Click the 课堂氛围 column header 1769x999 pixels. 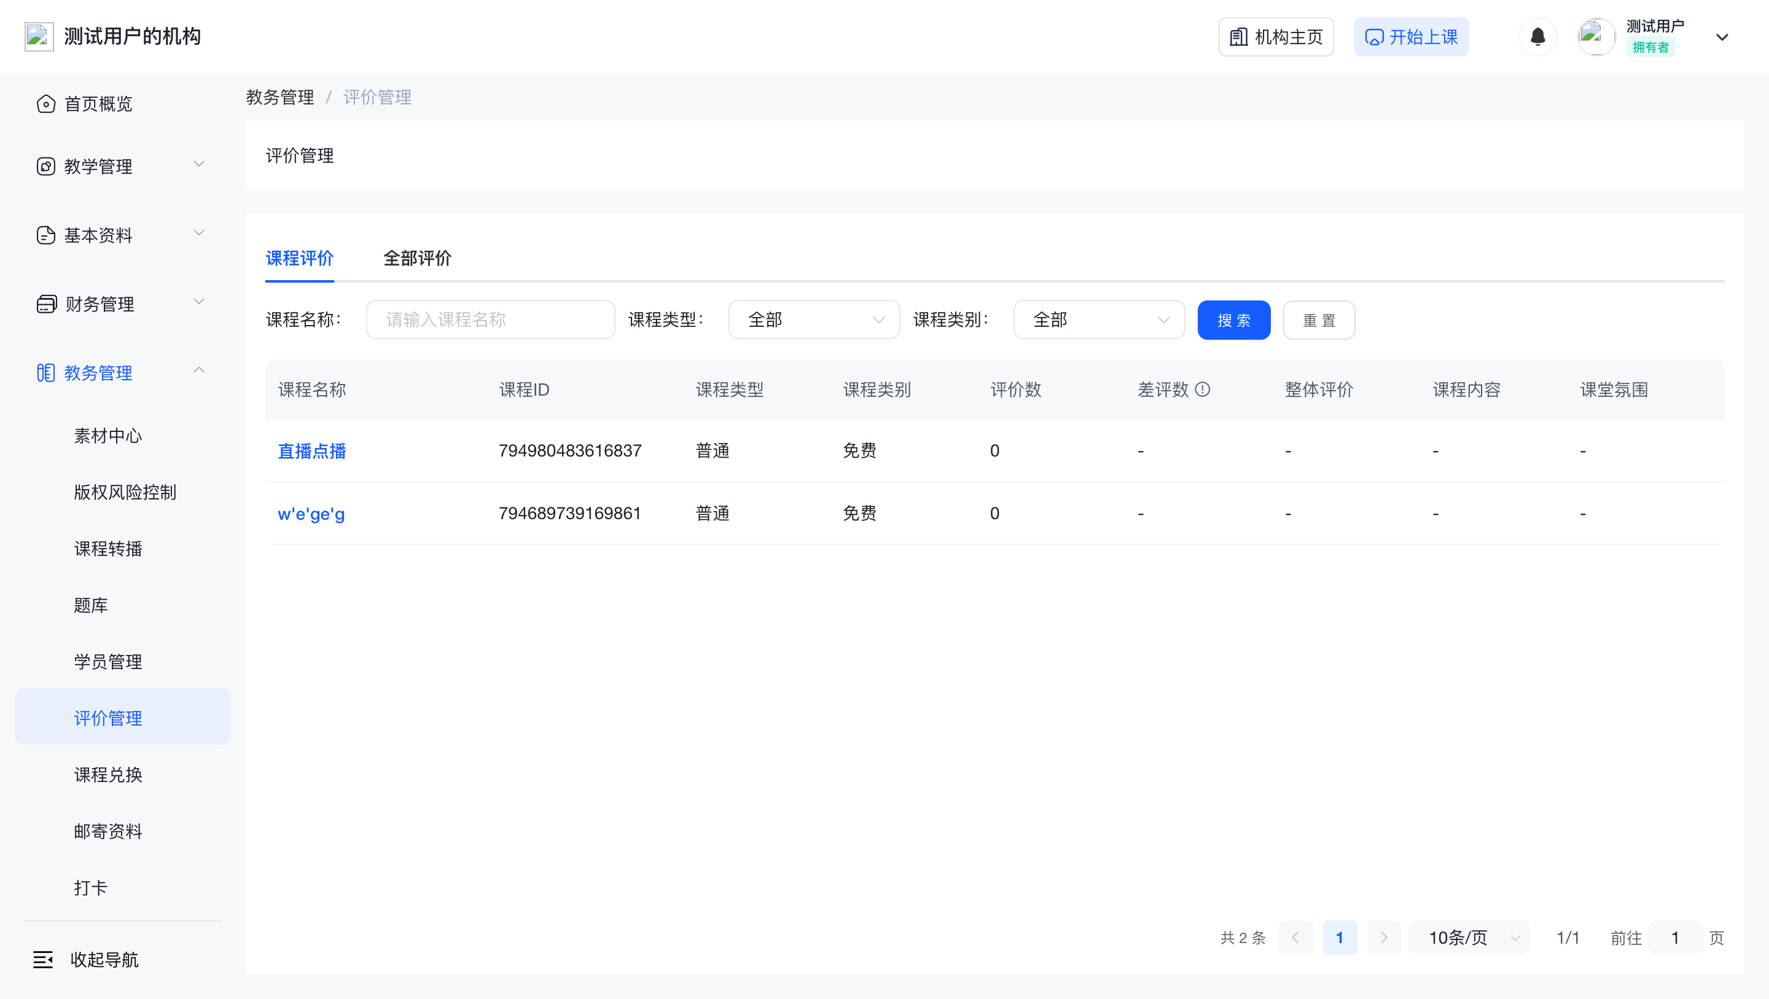(x=1614, y=390)
